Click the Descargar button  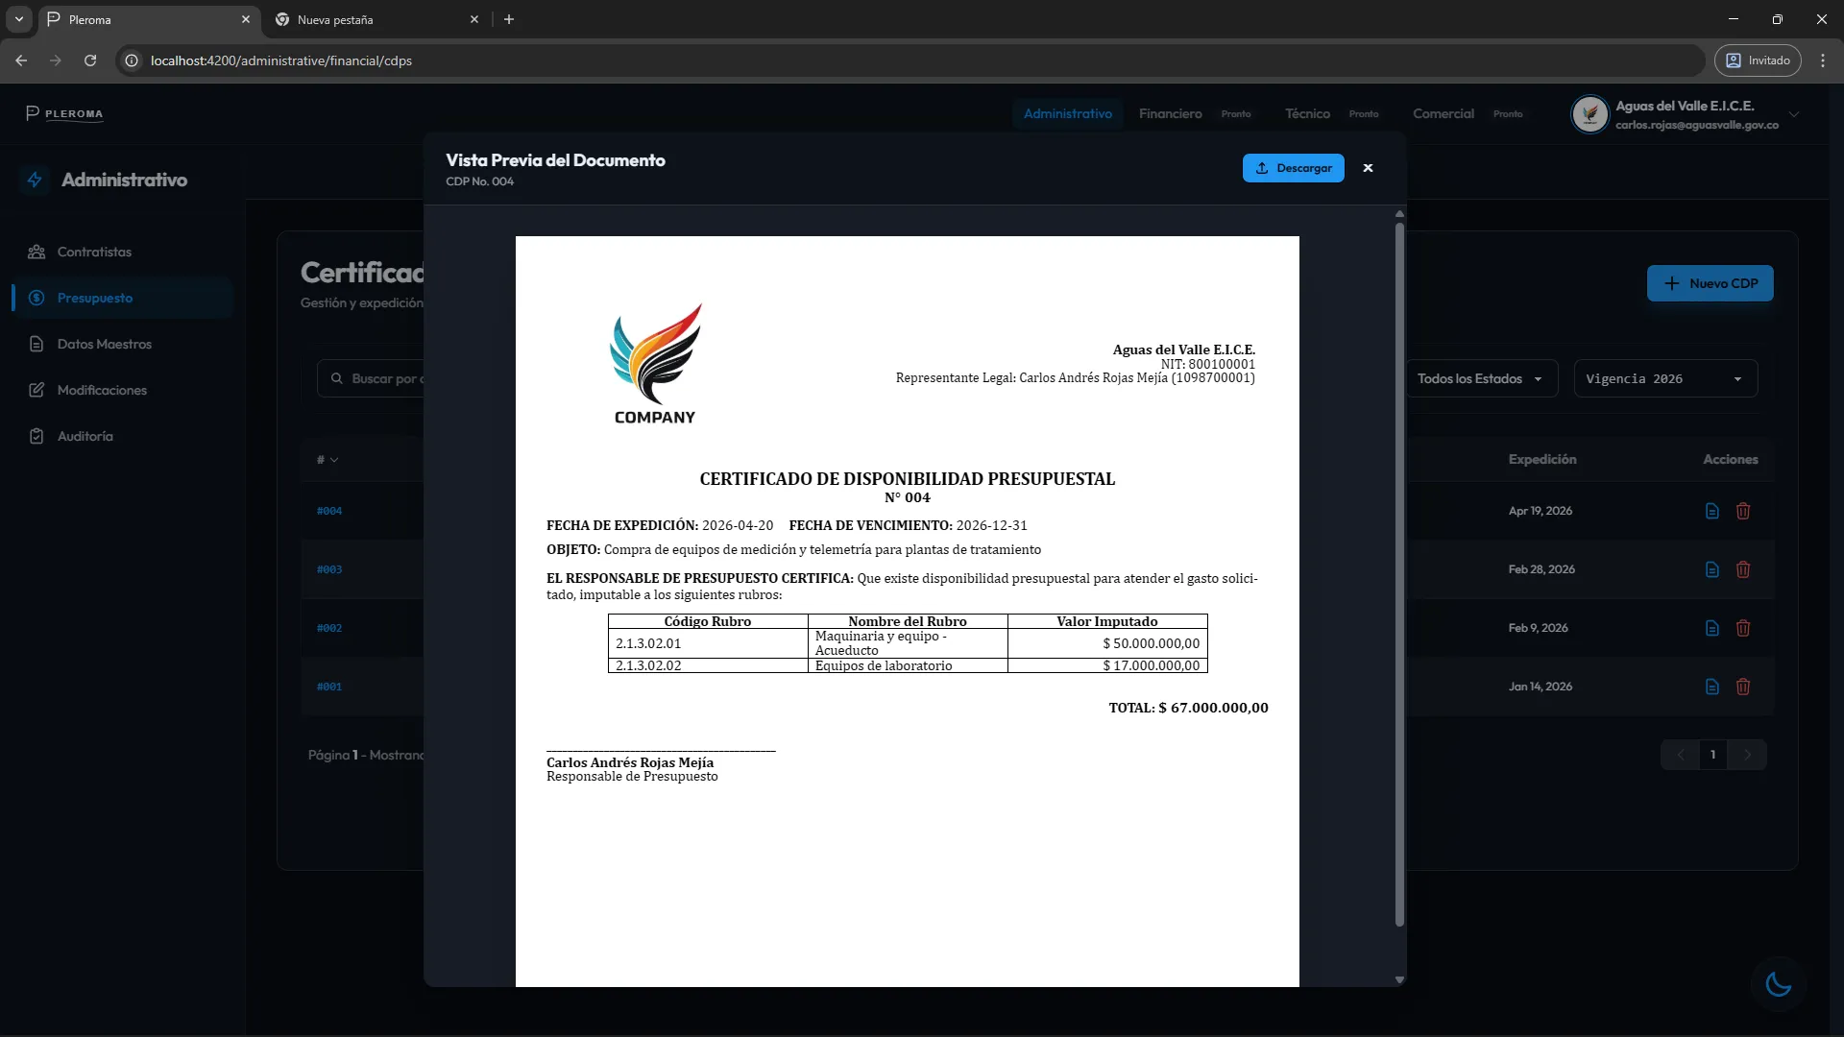[1293, 168]
